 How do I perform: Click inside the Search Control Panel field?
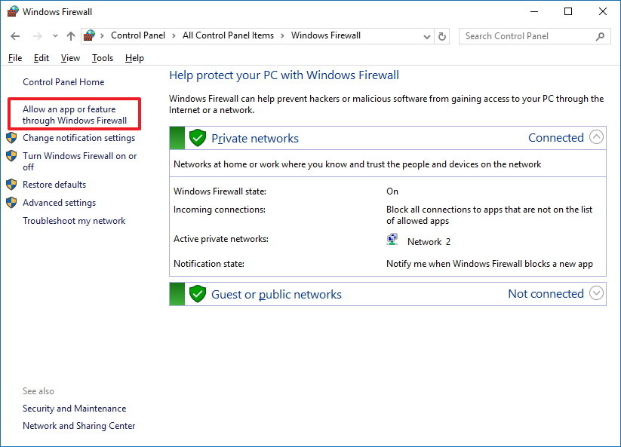[x=528, y=35]
